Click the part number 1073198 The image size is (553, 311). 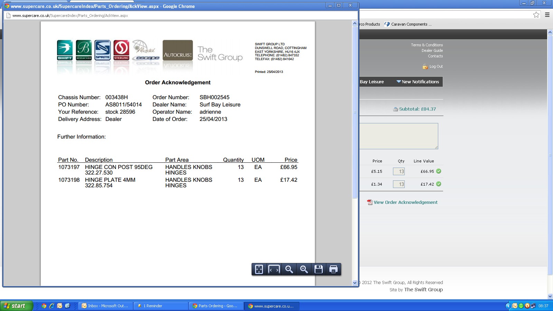69,180
